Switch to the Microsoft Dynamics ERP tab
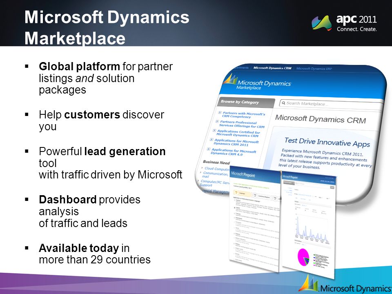 coord(314,69)
